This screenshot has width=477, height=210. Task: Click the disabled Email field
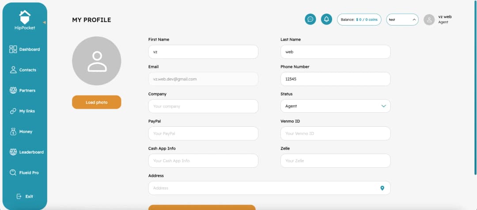coord(203,79)
